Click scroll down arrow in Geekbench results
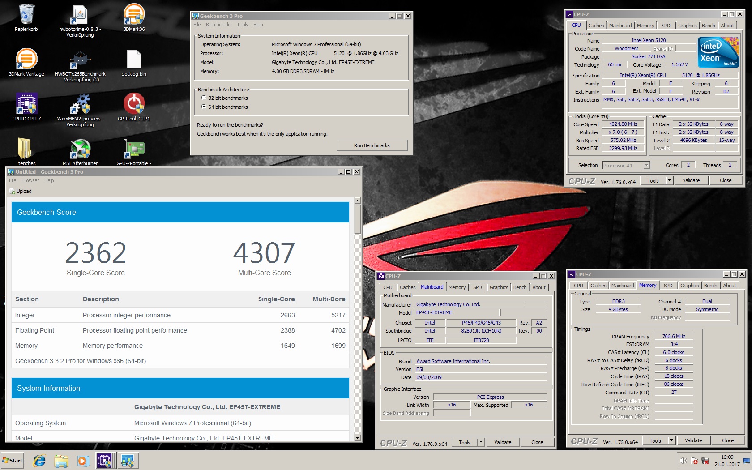 357,438
